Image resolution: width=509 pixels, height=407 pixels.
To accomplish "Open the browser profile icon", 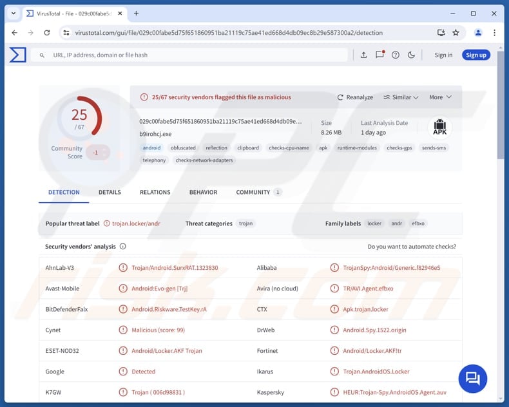I will click(x=478, y=33).
